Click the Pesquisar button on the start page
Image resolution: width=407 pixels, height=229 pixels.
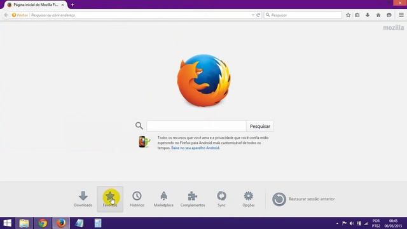point(260,126)
